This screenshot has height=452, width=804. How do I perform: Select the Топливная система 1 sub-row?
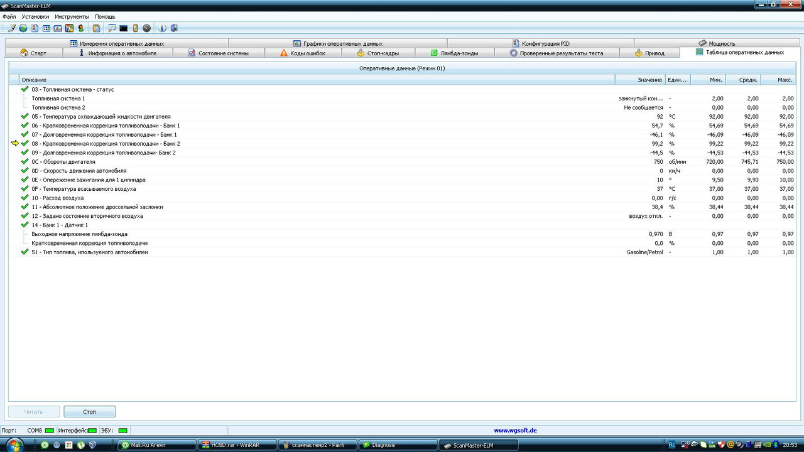pyautogui.click(x=402, y=99)
